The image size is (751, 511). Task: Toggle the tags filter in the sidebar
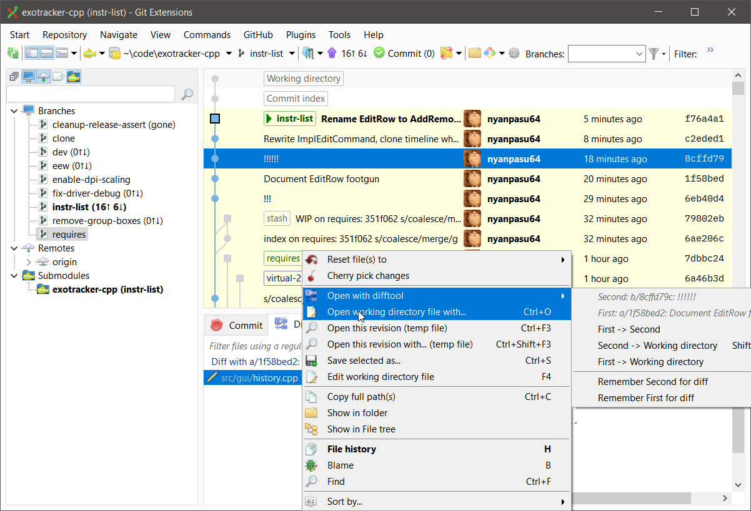(58, 77)
